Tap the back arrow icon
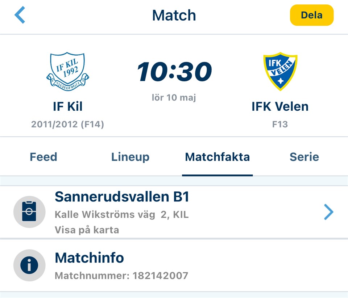 (x=20, y=16)
